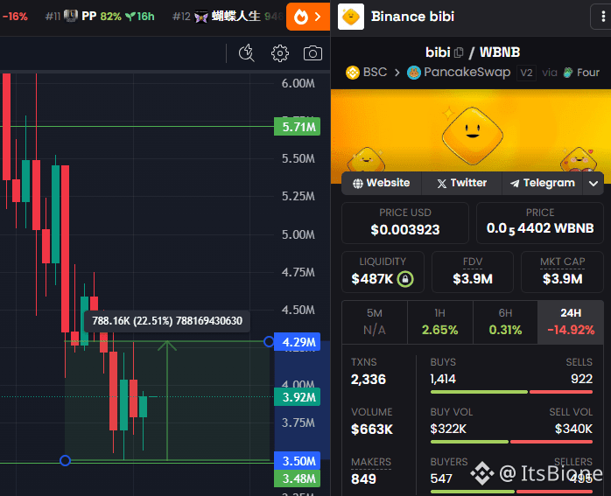611x496 pixels.
Task: Click the lower measurement handle circle
Action: [x=65, y=461]
